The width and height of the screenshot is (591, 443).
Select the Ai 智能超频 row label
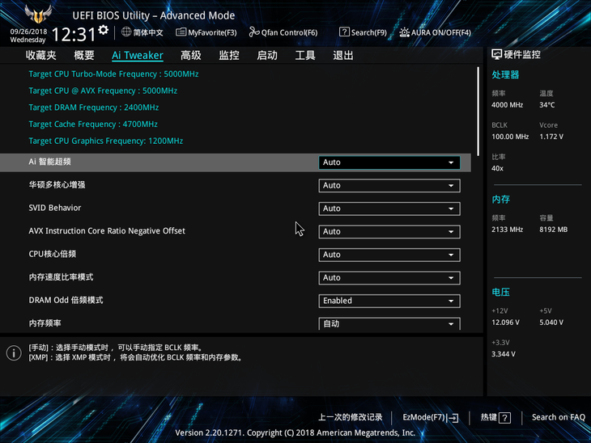pyautogui.click(x=49, y=162)
